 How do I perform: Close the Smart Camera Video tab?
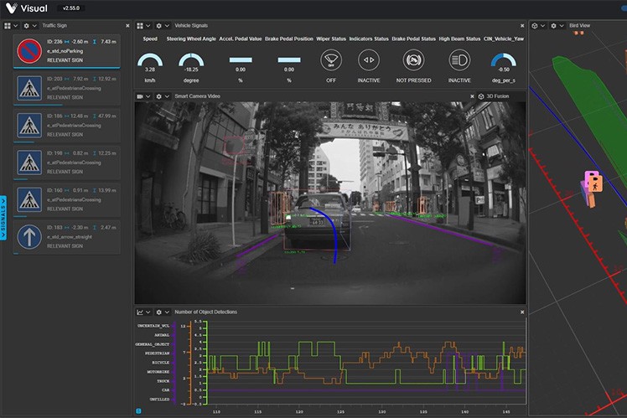(472, 96)
